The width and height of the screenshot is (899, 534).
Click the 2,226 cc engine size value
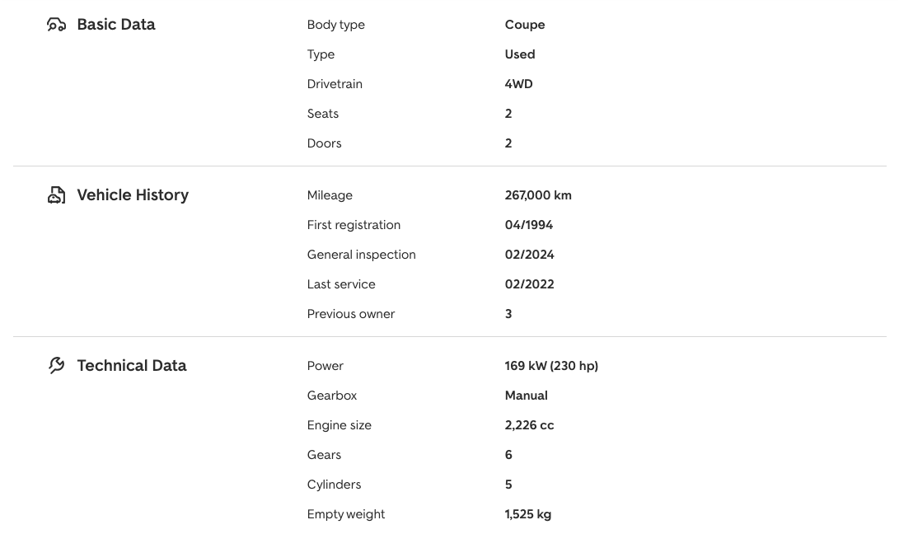529,425
